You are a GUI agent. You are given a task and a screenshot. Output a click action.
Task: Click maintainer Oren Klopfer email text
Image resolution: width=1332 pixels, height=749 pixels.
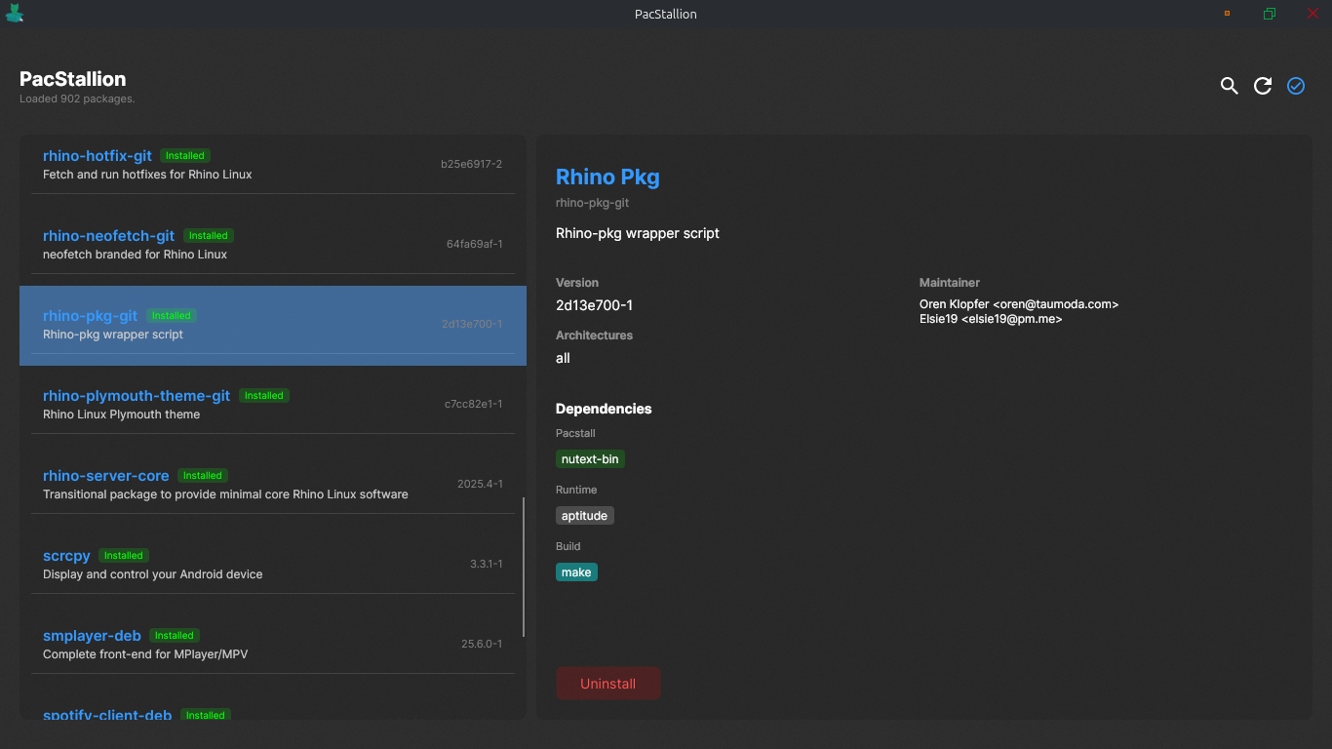pos(1019,304)
